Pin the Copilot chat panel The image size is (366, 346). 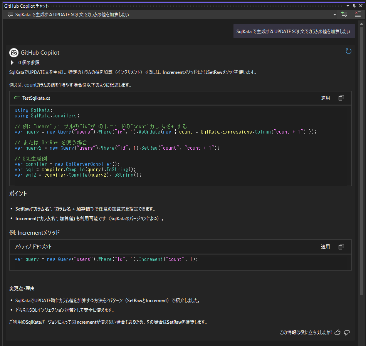[x=354, y=6]
